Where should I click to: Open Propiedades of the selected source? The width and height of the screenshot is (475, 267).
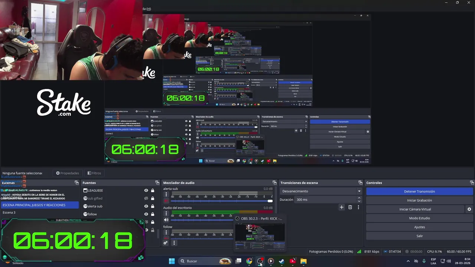point(68,173)
